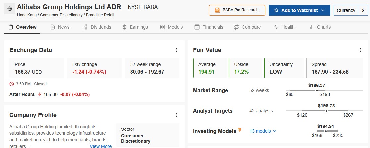The height and width of the screenshot is (148, 370).
Task: Switch to the Dividends tab
Action: click(x=97, y=27)
